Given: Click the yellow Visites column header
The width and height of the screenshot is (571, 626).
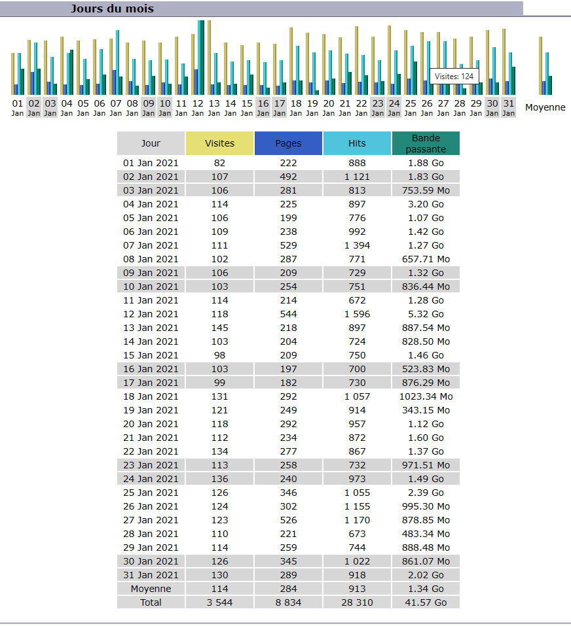Looking at the screenshot, I should (220, 143).
